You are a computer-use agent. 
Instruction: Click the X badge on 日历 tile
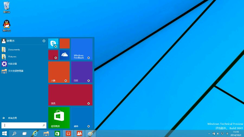tap(89, 81)
